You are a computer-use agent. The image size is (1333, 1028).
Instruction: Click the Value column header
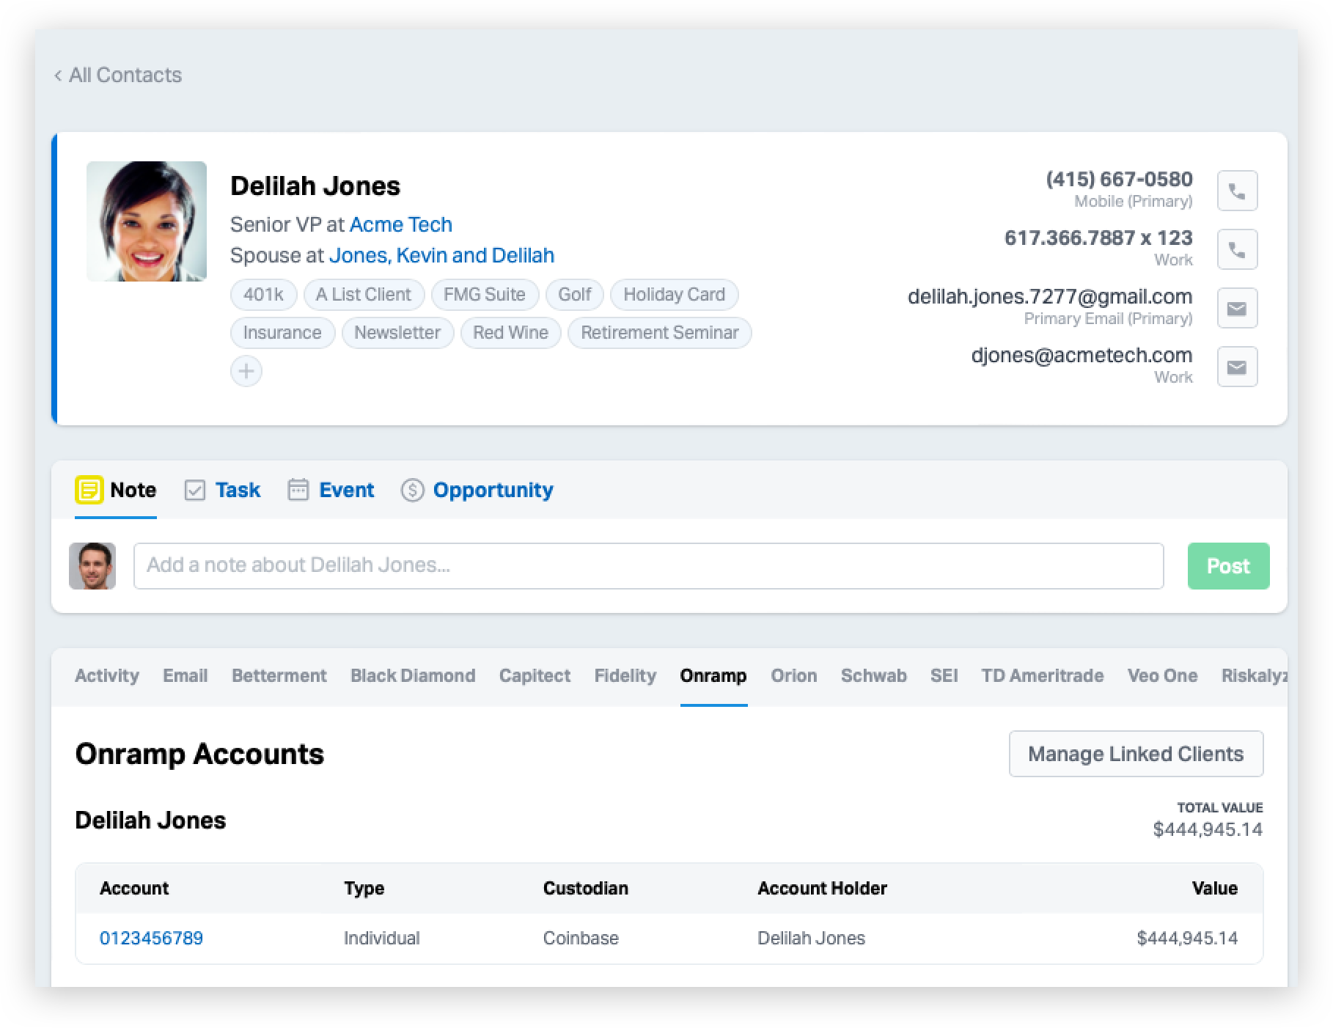1215,888
